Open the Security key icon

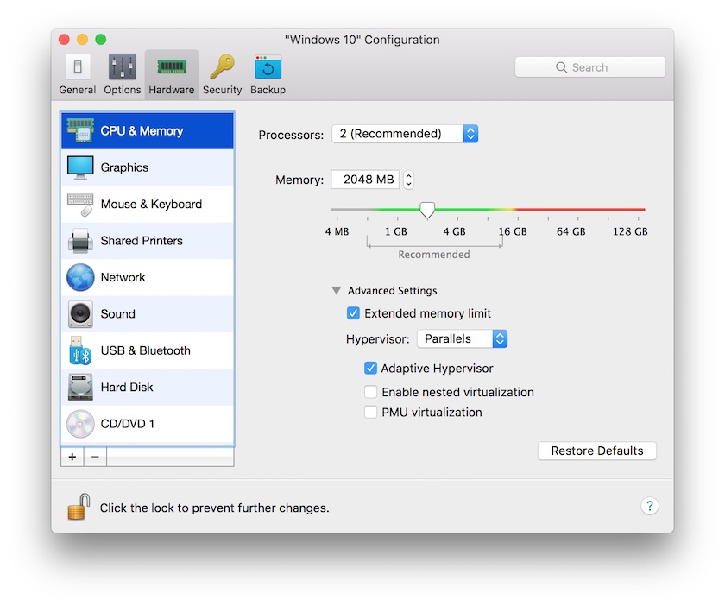click(222, 67)
